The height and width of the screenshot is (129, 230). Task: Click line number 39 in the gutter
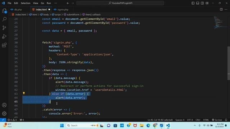[x=16, y=78]
